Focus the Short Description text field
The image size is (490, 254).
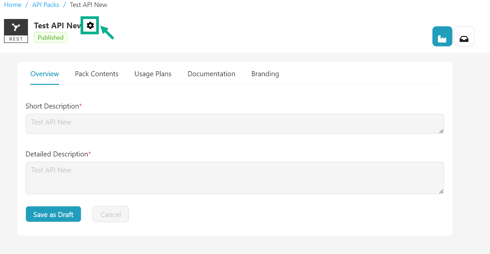tap(234, 124)
